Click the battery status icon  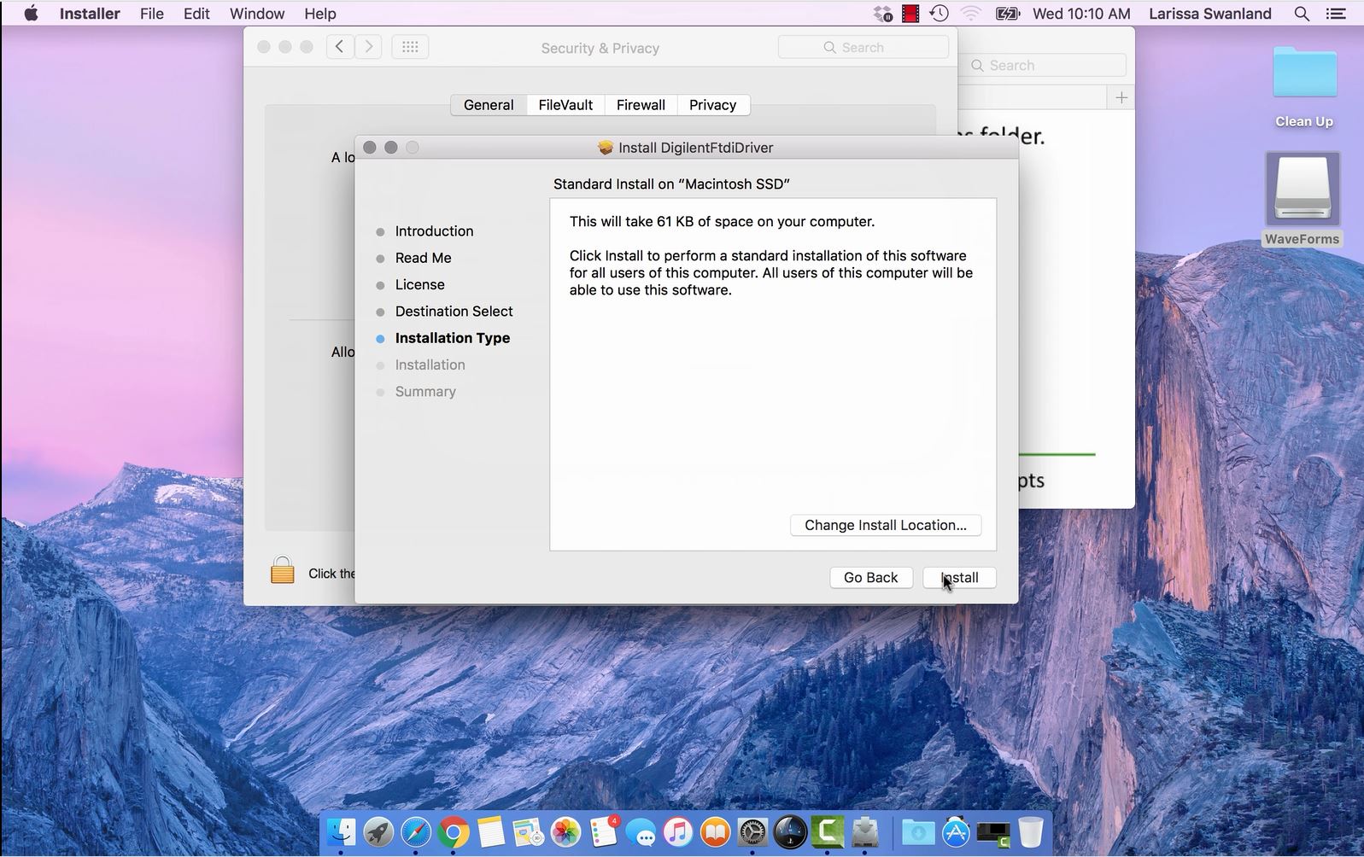pyautogui.click(x=1008, y=14)
